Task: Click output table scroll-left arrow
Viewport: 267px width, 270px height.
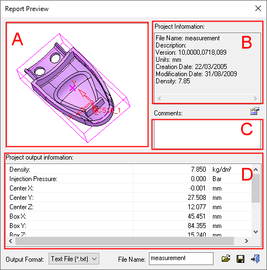Action: [10, 241]
